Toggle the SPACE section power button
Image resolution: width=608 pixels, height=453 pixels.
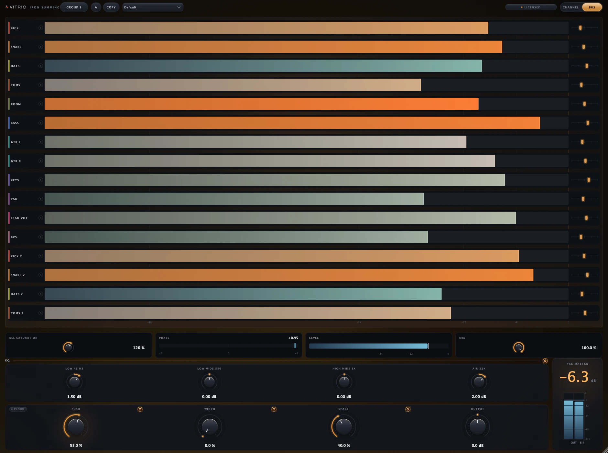(408, 409)
